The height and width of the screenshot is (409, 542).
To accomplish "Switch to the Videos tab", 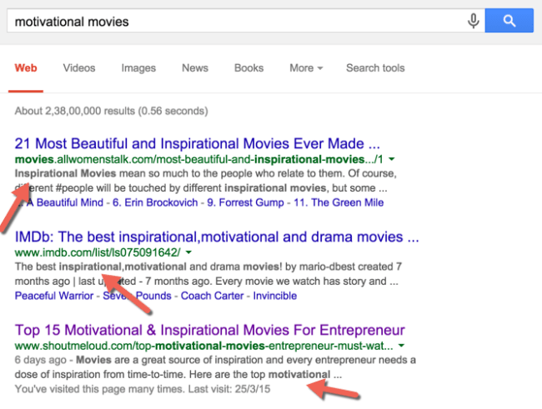I will click(x=79, y=68).
